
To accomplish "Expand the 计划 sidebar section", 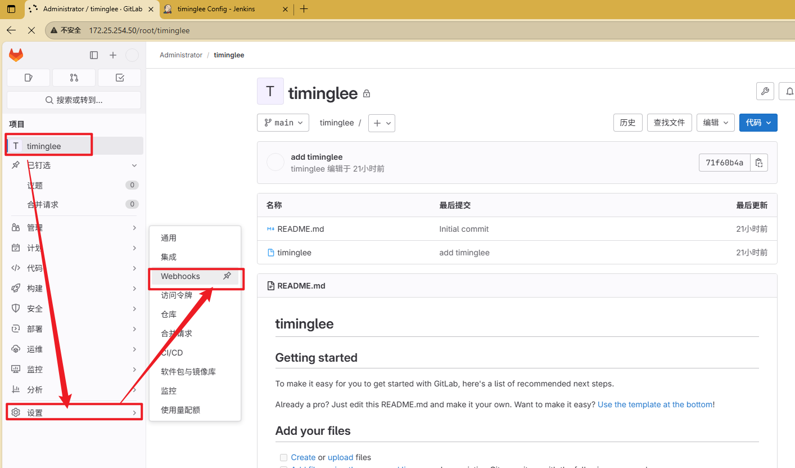I will [74, 248].
